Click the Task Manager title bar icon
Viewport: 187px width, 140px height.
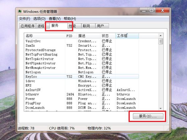point(20,12)
